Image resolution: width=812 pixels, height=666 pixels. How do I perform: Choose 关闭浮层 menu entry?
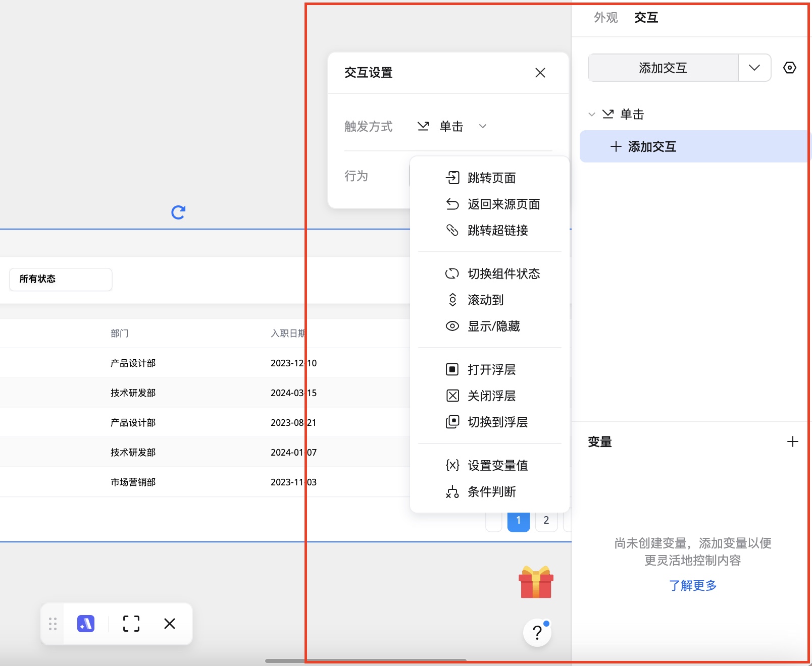tap(490, 396)
